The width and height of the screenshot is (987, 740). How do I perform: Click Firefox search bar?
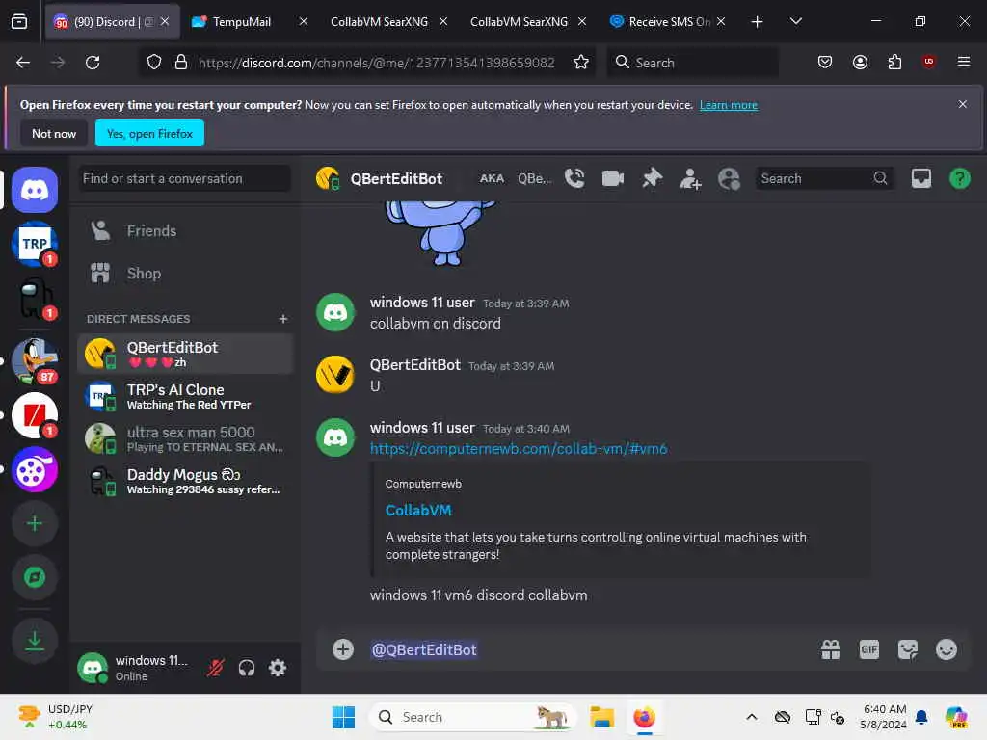click(x=692, y=63)
